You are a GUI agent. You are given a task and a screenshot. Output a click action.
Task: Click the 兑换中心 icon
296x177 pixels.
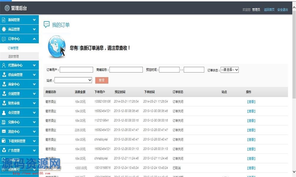tap(4, 122)
